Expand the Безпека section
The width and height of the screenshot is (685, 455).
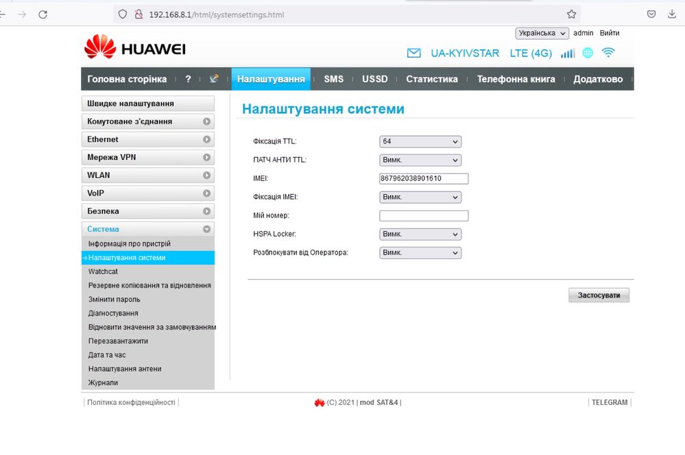point(147,211)
